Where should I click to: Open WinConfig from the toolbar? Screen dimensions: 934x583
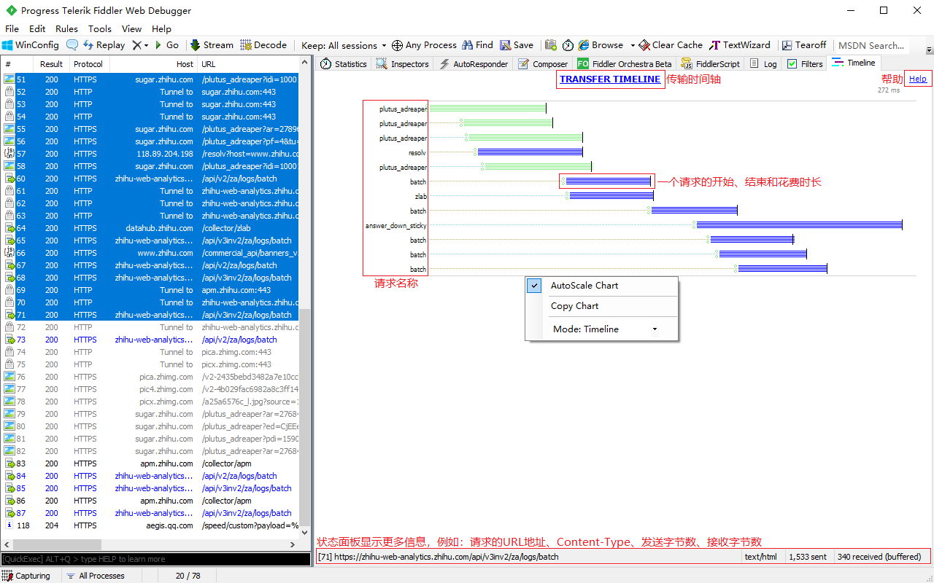pos(31,45)
